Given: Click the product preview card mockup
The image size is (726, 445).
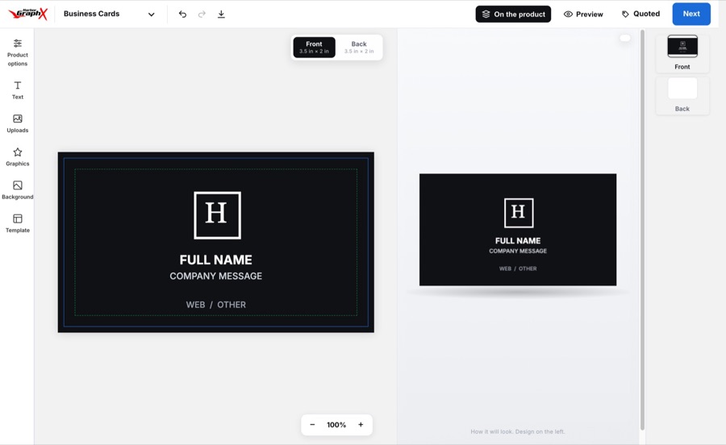Looking at the screenshot, I should 518,230.
